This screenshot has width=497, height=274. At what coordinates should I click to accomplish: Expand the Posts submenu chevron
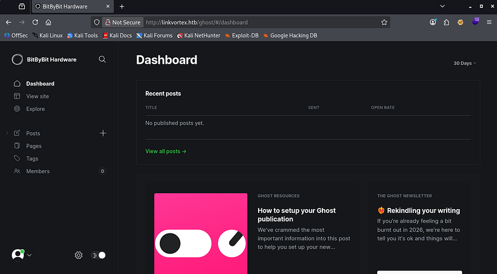pyautogui.click(x=7, y=133)
